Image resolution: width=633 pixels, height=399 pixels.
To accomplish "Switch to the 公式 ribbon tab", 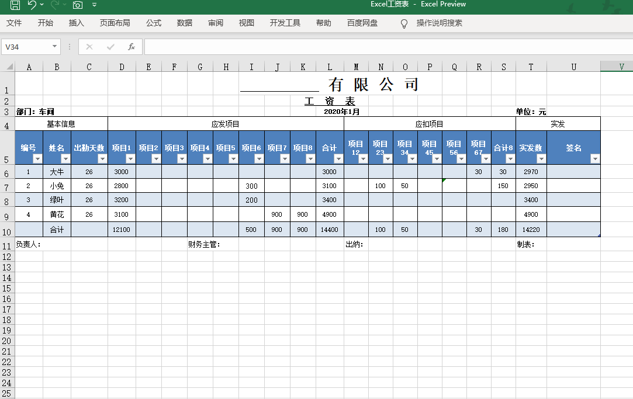I will 154,23.
